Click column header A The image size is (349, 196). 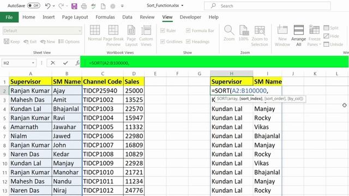click(x=31, y=73)
